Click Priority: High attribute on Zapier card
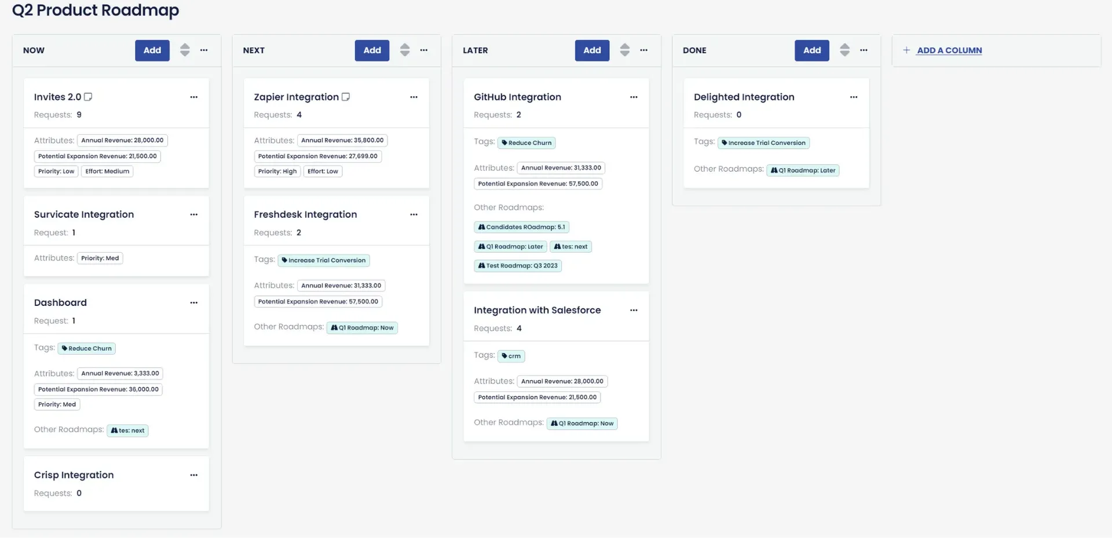The image size is (1112, 540). (x=277, y=172)
